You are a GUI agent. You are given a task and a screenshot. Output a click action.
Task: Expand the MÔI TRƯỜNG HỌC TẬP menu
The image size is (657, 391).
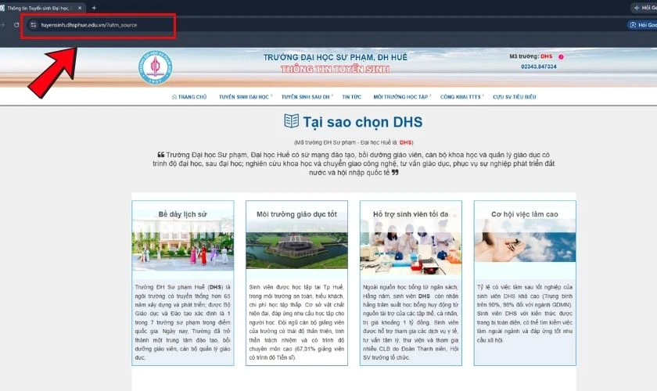point(402,97)
